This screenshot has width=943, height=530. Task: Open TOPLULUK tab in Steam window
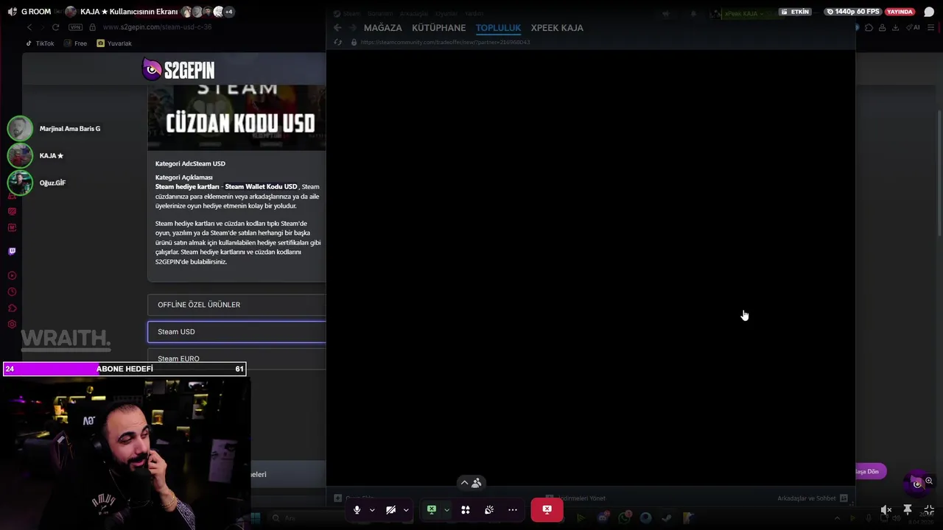click(498, 28)
